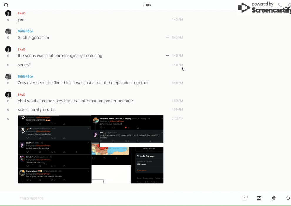Toggle the 1d timed message timer
291x206 pixels.
(245, 198)
